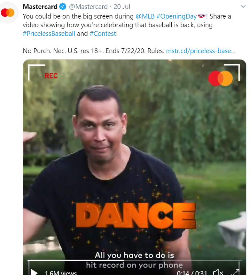Open the @MLB mention link
This screenshot has height=275, width=250.
pyautogui.click(x=145, y=16)
